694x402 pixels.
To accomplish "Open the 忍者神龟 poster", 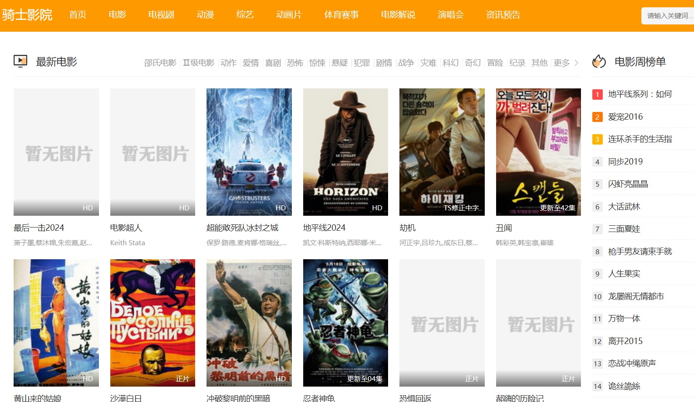I will point(345,323).
